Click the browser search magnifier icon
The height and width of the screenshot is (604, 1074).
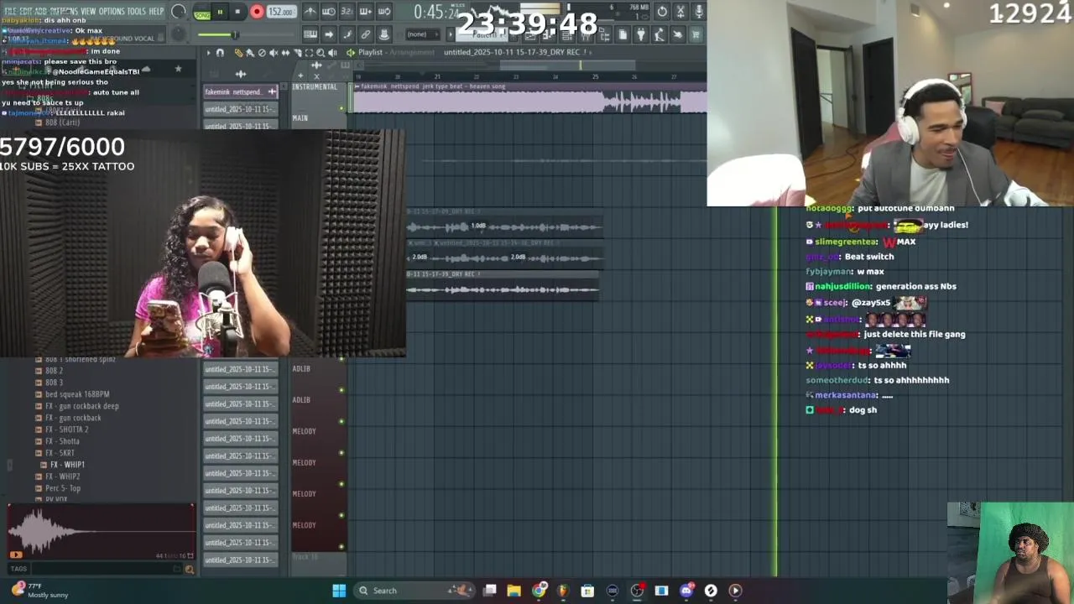coord(189,570)
